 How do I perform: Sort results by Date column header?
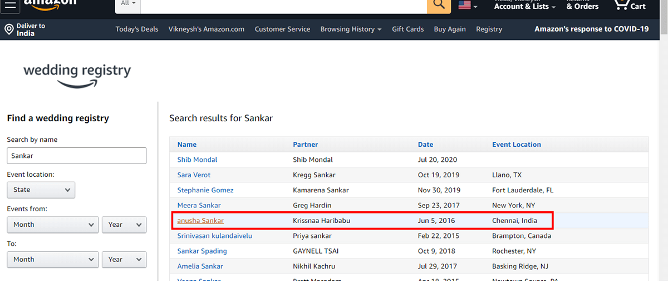pyautogui.click(x=425, y=145)
